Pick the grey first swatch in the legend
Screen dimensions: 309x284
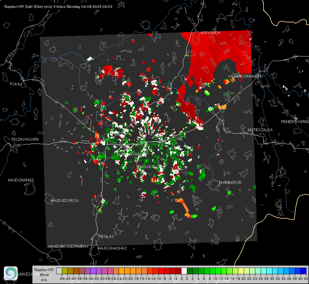[59, 271]
